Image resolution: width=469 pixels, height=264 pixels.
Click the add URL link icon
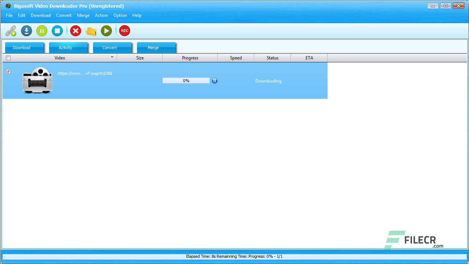(x=11, y=31)
